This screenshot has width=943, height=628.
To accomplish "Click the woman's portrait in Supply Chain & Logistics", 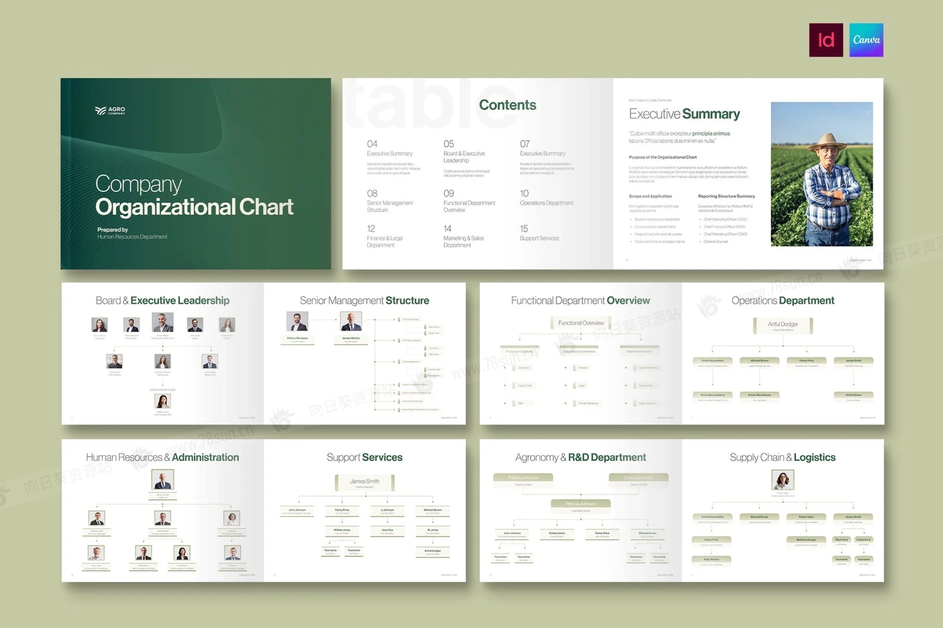I will pos(782,480).
